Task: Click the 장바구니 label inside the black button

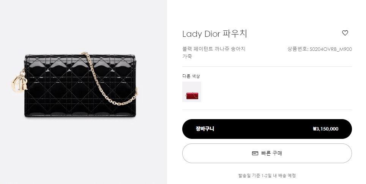Action: pos(205,129)
